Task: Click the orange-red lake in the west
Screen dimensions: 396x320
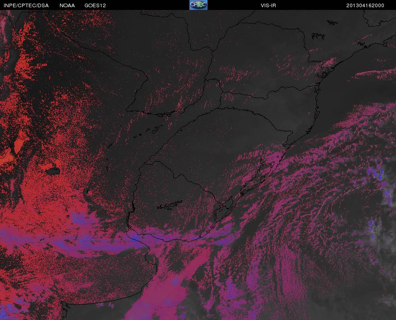Action: point(18,146)
